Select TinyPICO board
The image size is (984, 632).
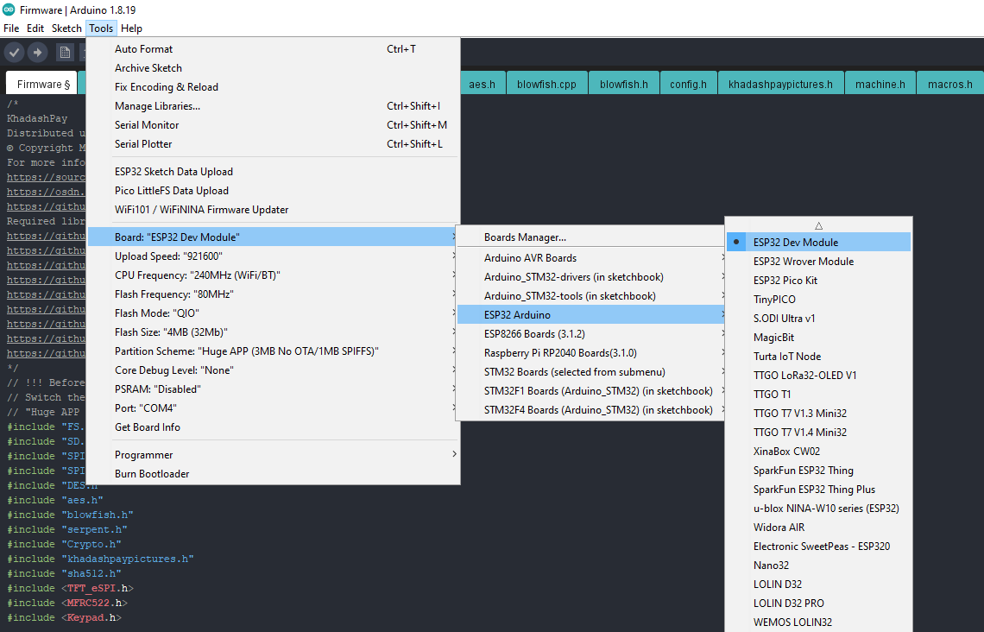click(x=818, y=300)
